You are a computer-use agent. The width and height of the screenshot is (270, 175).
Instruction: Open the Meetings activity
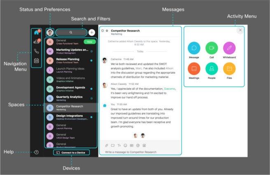click(x=194, y=69)
